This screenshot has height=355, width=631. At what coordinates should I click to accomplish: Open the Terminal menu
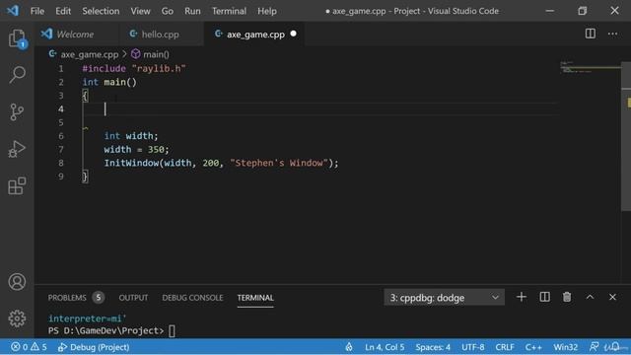229,11
